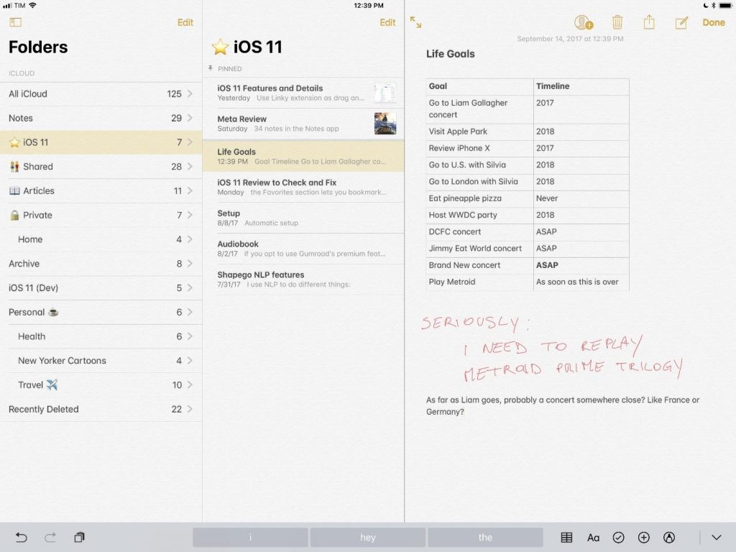Tap the "As soon as this is over" cell

click(x=581, y=282)
